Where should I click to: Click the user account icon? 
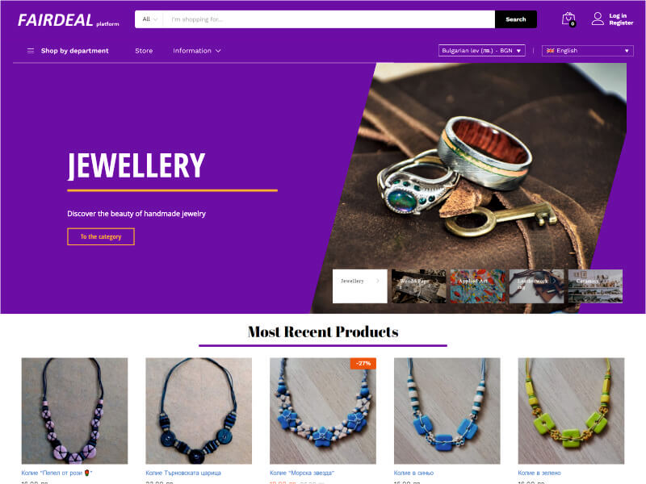point(598,19)
